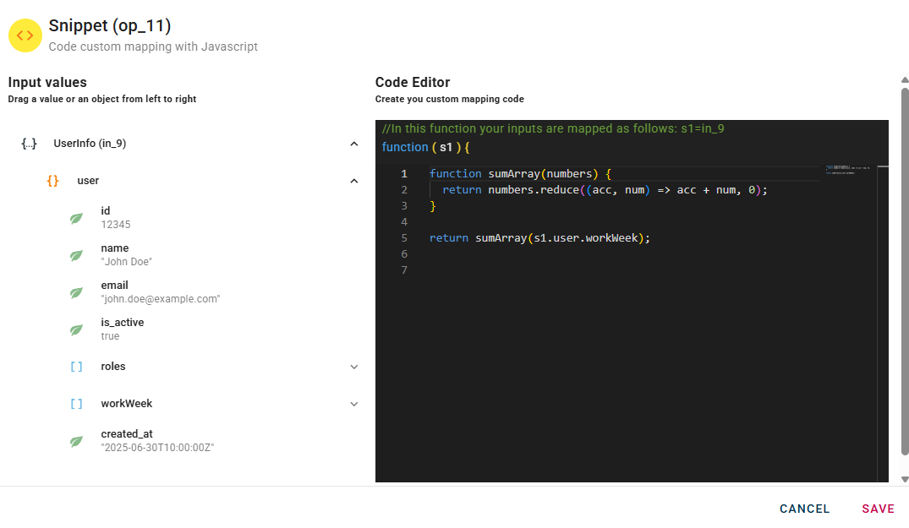Click the array icon beside roles
This screenshot has height=528, width=909.
click(76, 367)
